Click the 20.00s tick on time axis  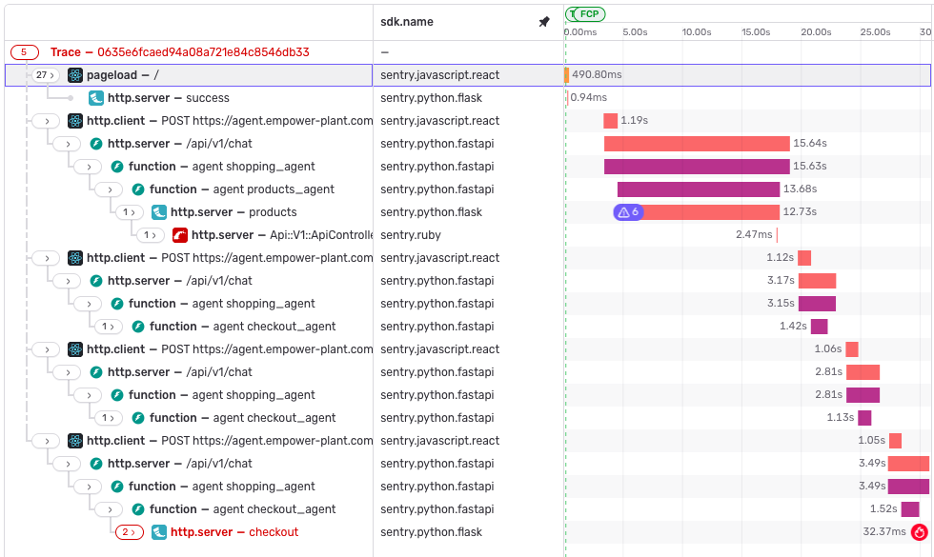pos(816,32)
